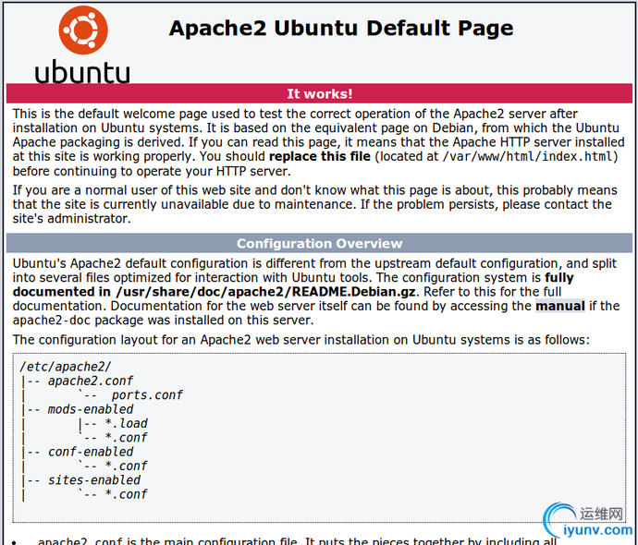Open the manual link
The image size is (638, 545).
[560, 306]
